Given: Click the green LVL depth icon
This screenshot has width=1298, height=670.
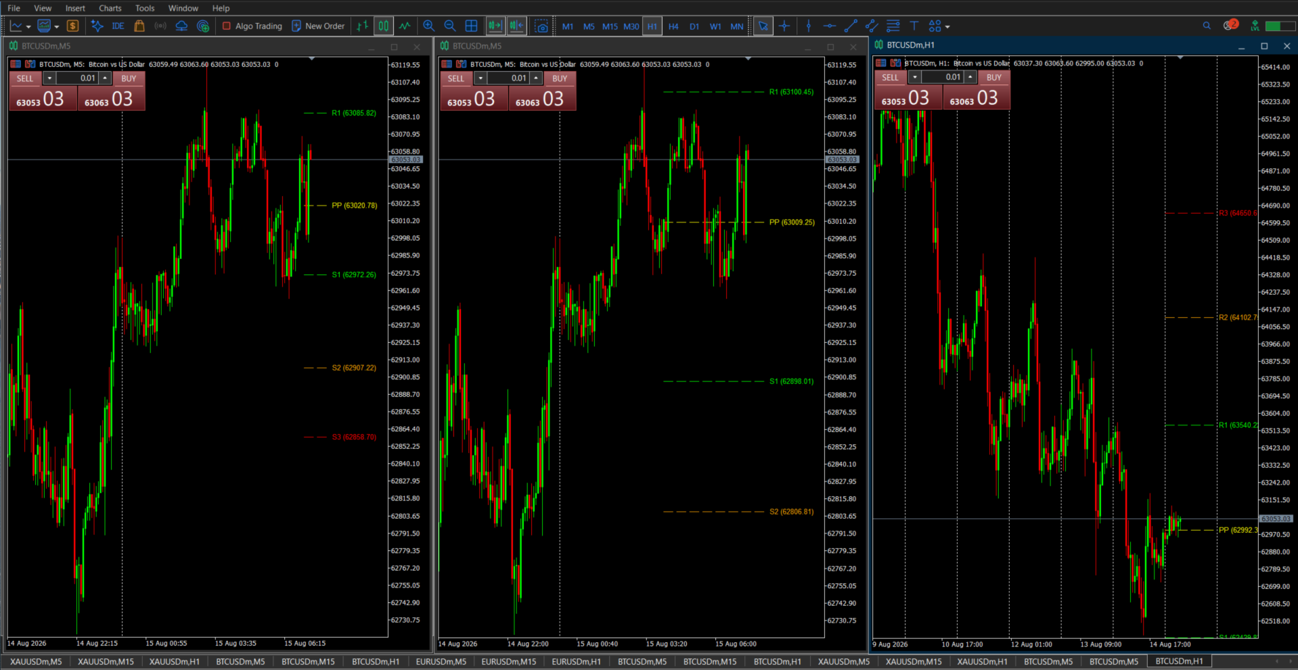Looking at the screenshot, I should (1255, 26).
